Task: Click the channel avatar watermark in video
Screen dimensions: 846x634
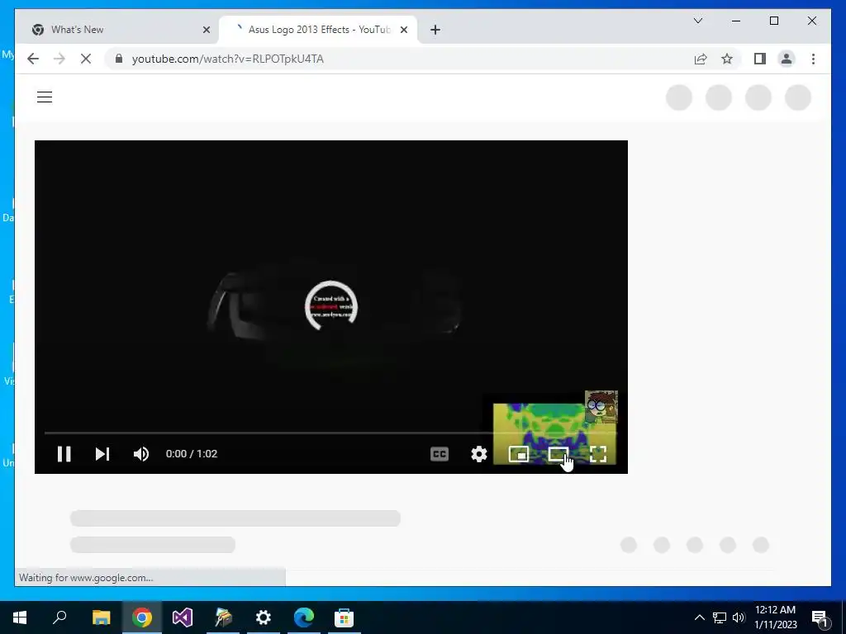Action: [601, 406]
